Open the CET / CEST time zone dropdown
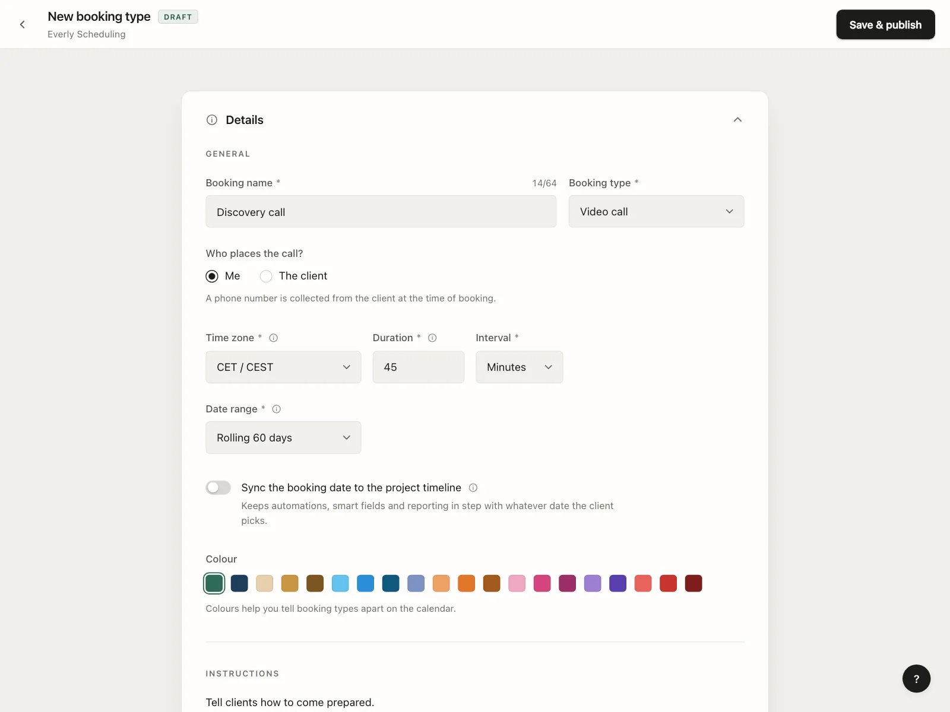Screen dimensions: 950x712 [x=283, y=367]
